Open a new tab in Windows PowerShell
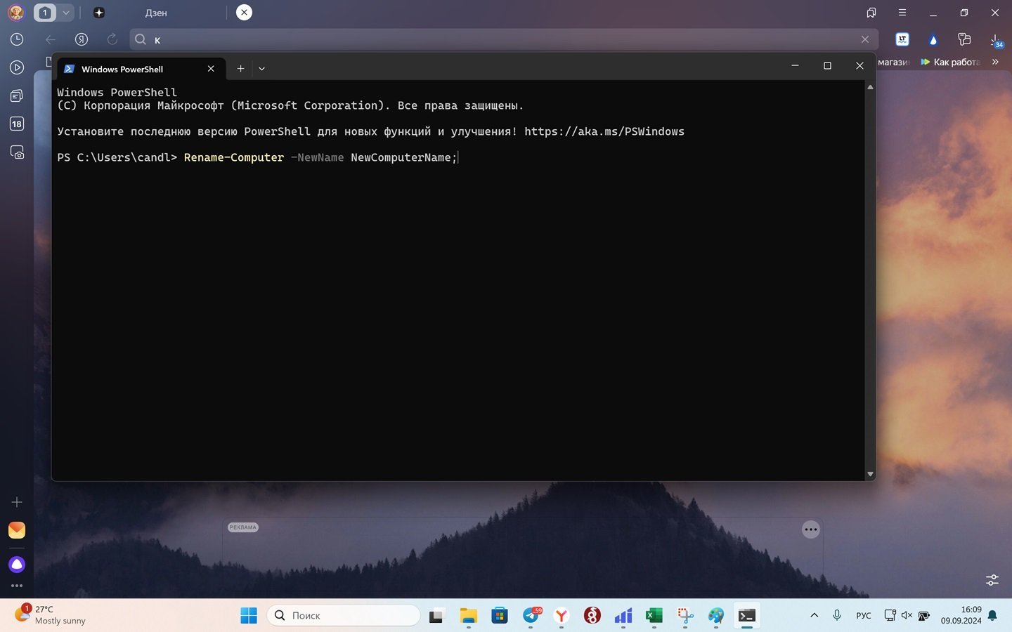The height and width of the screenshot is (632, 1012). click(x=240, y=69)
